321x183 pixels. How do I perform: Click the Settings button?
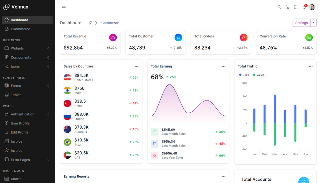[x=301, y=23]
